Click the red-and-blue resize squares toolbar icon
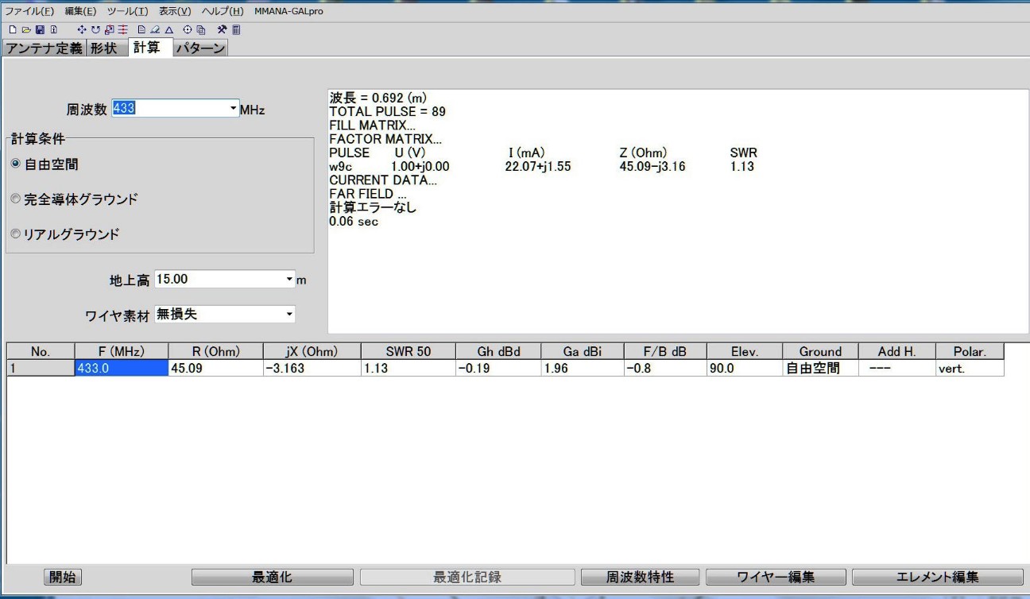Viewport: 1030px width, 599px height. 110,30
